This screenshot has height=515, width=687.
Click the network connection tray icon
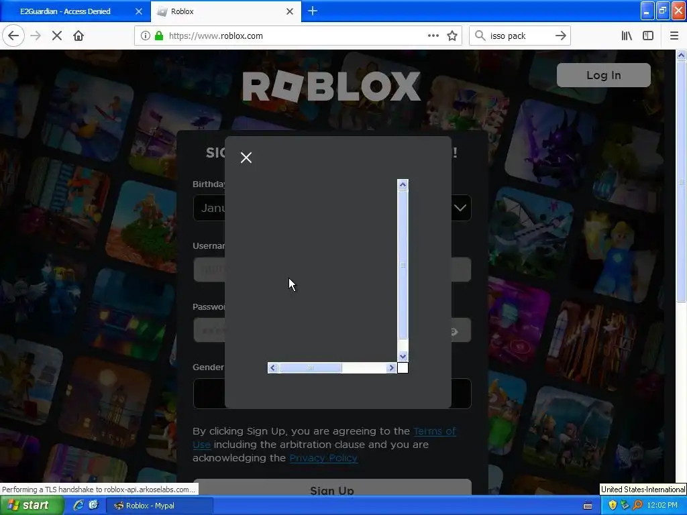pos(625,506)
